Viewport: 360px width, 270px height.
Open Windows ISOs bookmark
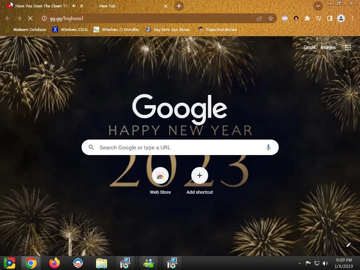pos(70,30)
